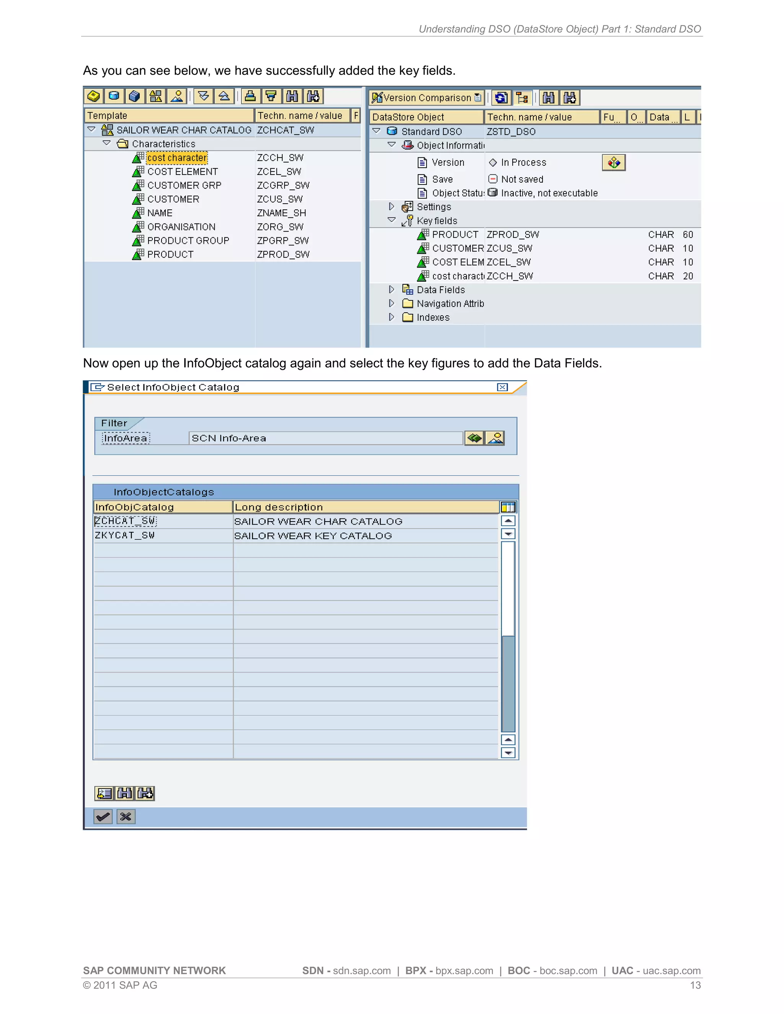Click Find Next icon in dialog bottom toolbar
Viewport: 784px width, 1014px height.
(145, 793)
